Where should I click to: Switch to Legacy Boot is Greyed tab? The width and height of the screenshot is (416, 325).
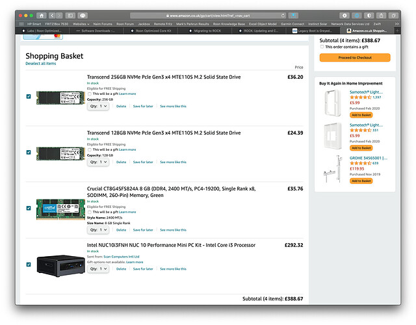point(313,31)
